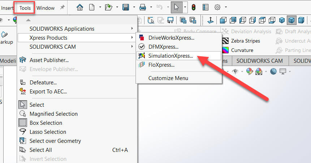Image resolution: width=311 pixels, height=163 pixels.
Task: Choose Customize Menu in the submenu
Action: 168,78
